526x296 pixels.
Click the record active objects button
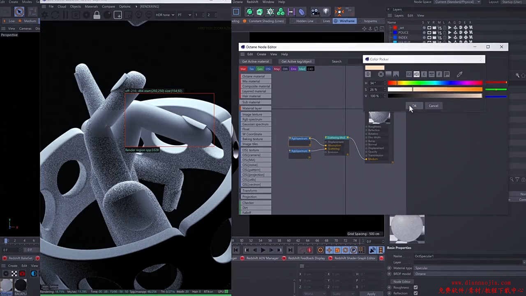tap(309, 250)
